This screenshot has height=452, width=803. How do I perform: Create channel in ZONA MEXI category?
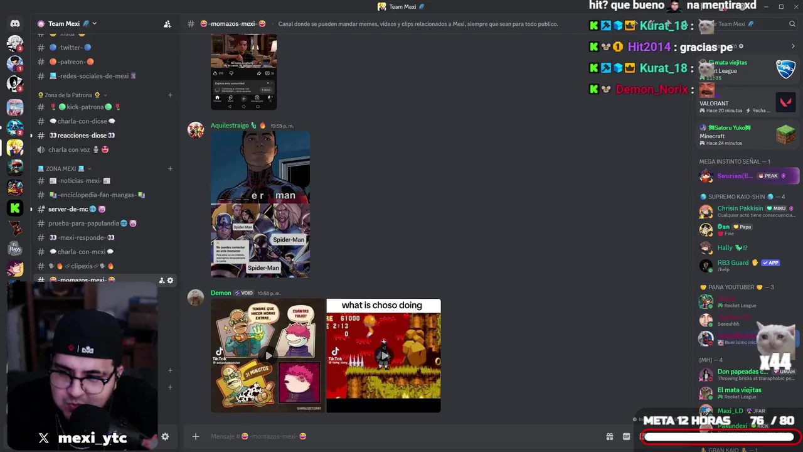pyautogui.click(x=170, y=168)
